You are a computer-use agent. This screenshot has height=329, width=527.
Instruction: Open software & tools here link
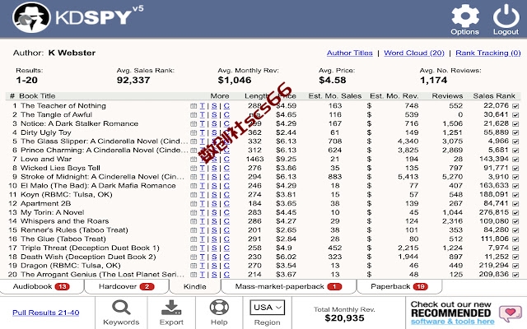coord(452,322)
